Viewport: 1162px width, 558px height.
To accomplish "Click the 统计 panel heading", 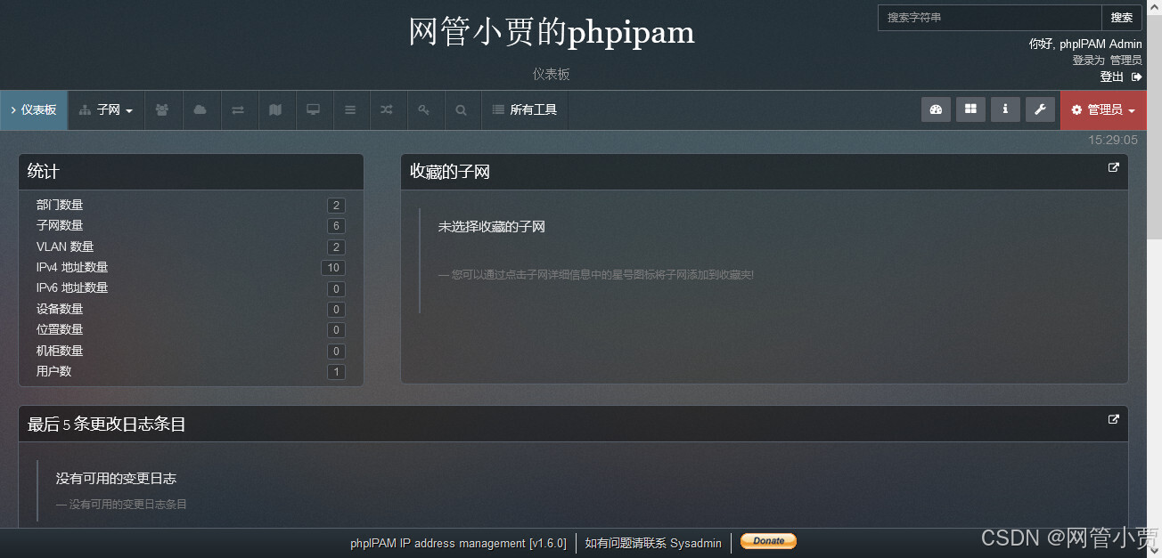I will [x=44, y=172].
